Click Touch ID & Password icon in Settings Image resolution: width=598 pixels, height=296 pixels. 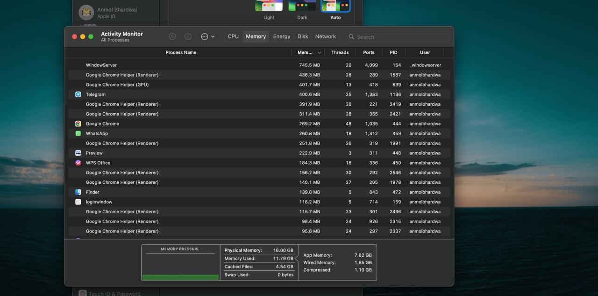[83, 293]
